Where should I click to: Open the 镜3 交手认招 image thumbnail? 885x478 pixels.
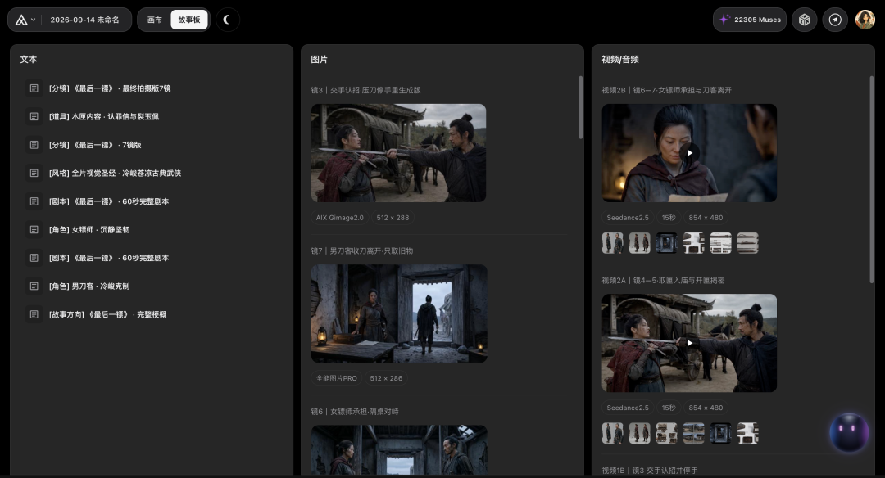point(398,153)
